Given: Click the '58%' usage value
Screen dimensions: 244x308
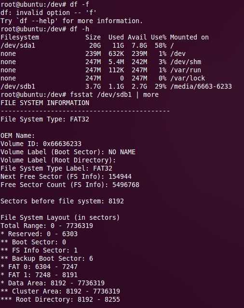Looking at the screenshot, I should tap(161, 45).
